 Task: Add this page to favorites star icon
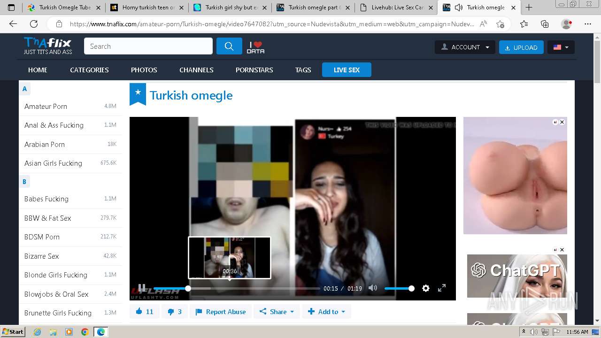500,24
